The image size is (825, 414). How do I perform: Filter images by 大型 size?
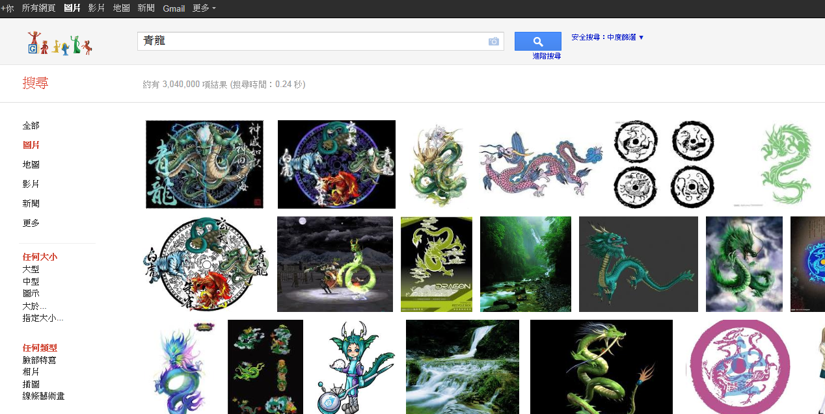point(31,269)
